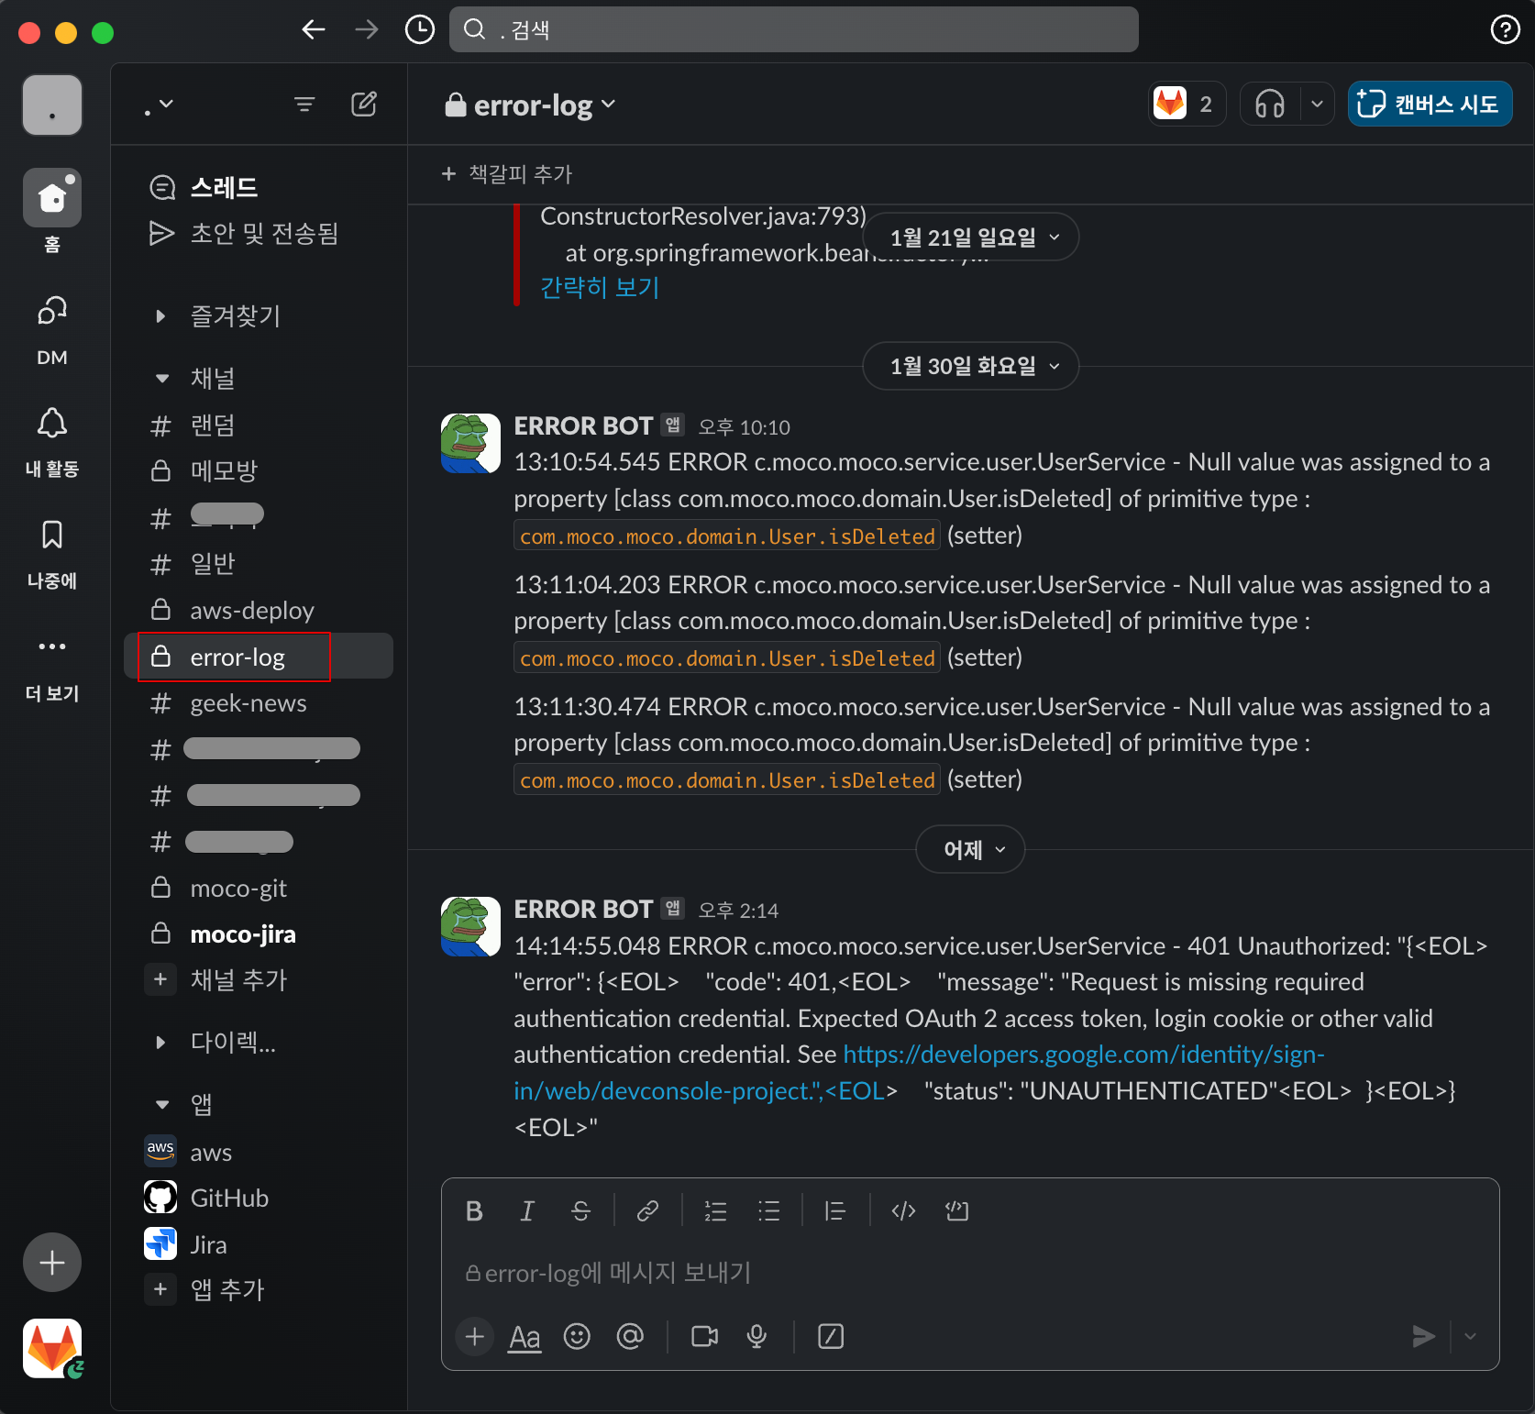Collapse the 앱 section
This screenshot has width=1535, height=1414.
click(161, 1105)
